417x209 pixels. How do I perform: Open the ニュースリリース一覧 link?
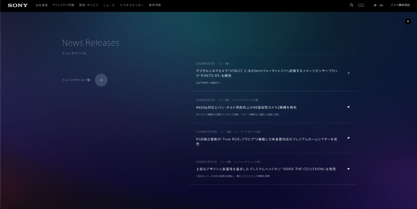(x=76, y=80)
